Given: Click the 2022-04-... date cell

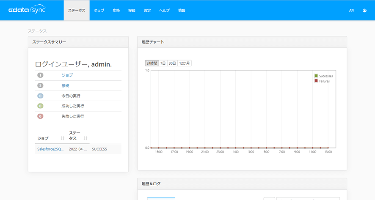Looking at the screenshot, I should pyautogui.click(x=78, y=149).
